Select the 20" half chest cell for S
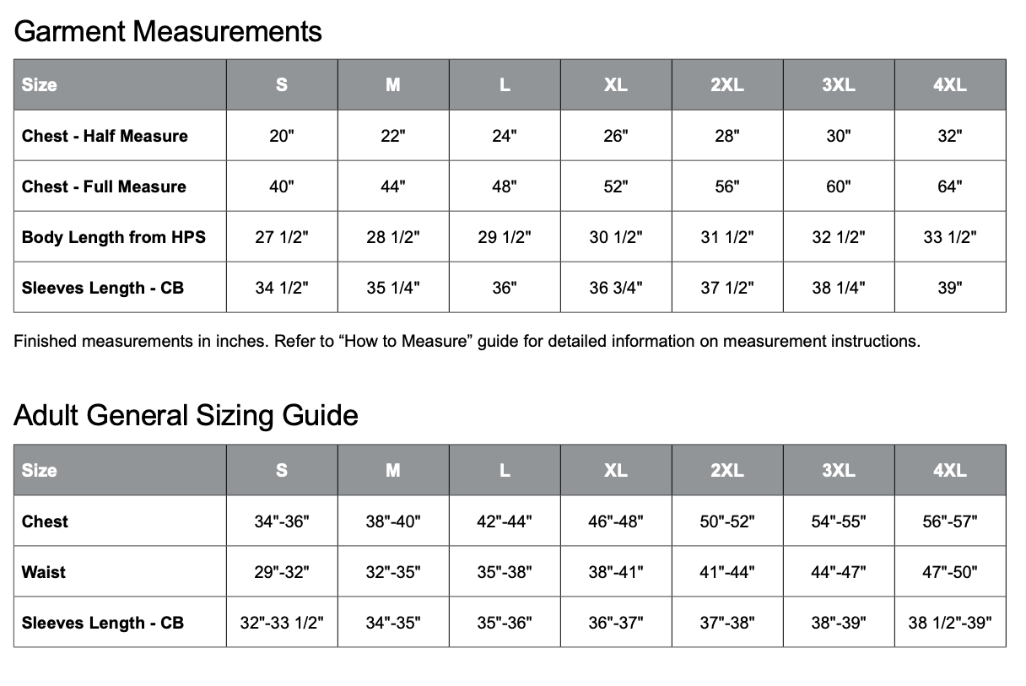This screenshot has width=1026, height=686. pos(282,136)
